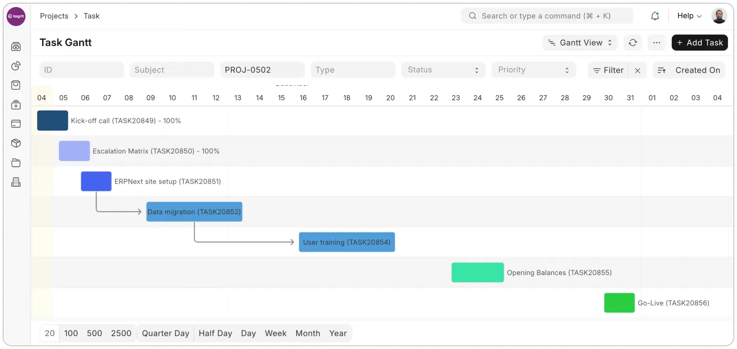Set the timeline scale to Month
The image size is (737, 349).
coord(308,333)
